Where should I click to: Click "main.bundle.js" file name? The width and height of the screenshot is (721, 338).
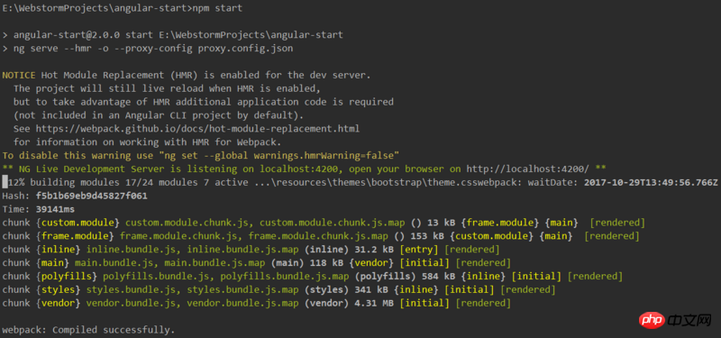[114, 262]
